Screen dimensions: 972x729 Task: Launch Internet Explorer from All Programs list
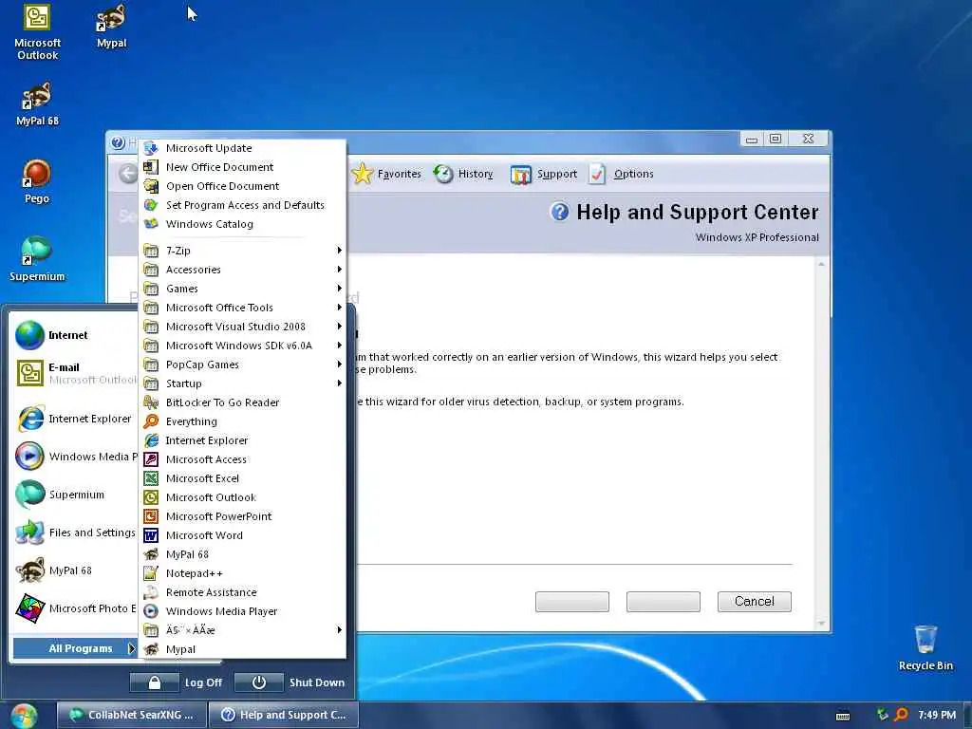tap(242, 440)
